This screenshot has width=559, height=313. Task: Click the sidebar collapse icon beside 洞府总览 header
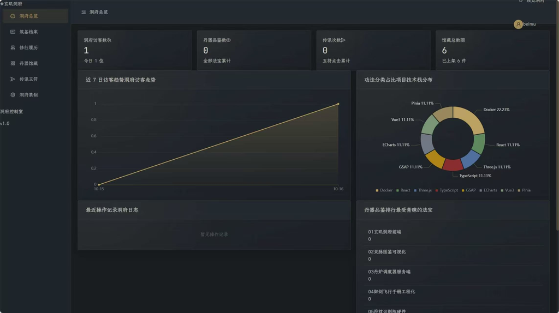pyautogui.click(x=84, y=12)
